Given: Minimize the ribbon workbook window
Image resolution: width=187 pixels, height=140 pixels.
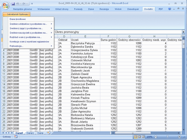Looking at the screenshot, I should (x=174, y=9).
